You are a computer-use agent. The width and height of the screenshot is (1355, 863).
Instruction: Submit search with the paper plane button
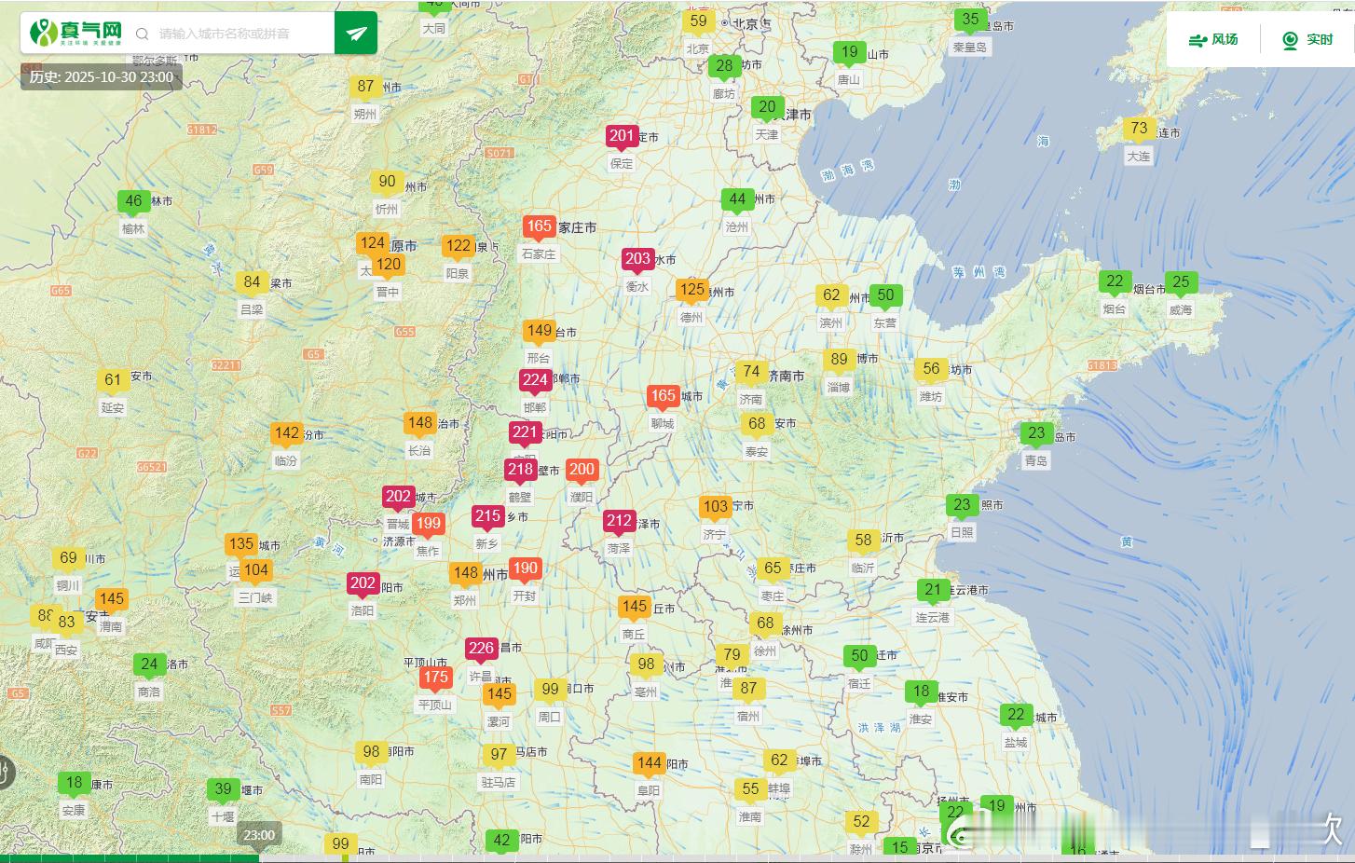[356, 34]
